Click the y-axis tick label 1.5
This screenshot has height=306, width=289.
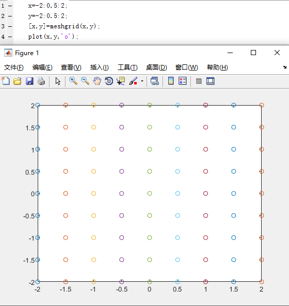point(30,128)
